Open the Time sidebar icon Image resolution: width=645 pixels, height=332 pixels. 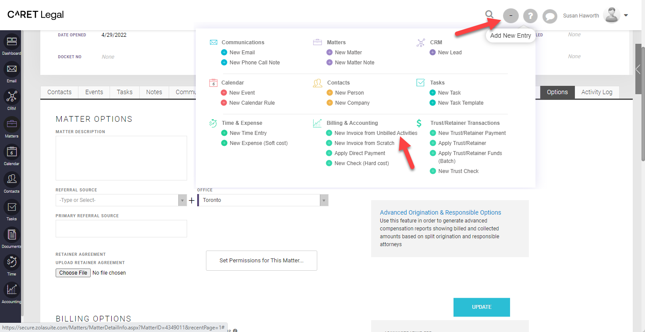(x=12, y=262)
